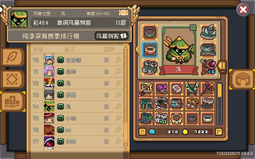Screen dimensions: 255x159
Task: Expand the side tab marked I
Action: [222, 66]
